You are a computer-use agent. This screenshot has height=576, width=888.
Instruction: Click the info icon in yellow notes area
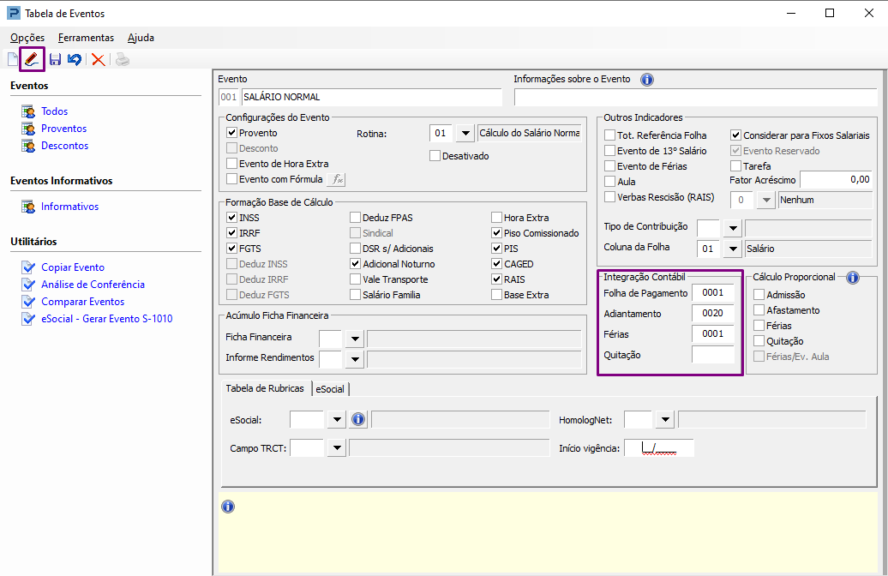pyautogui.click(x=228, y=507)
